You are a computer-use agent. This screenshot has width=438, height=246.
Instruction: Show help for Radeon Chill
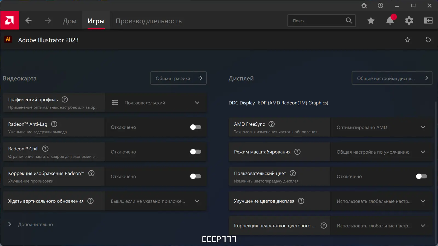click(45, 149)
